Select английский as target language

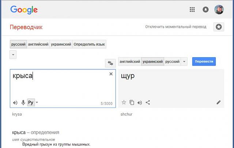[x=130, y=62]
